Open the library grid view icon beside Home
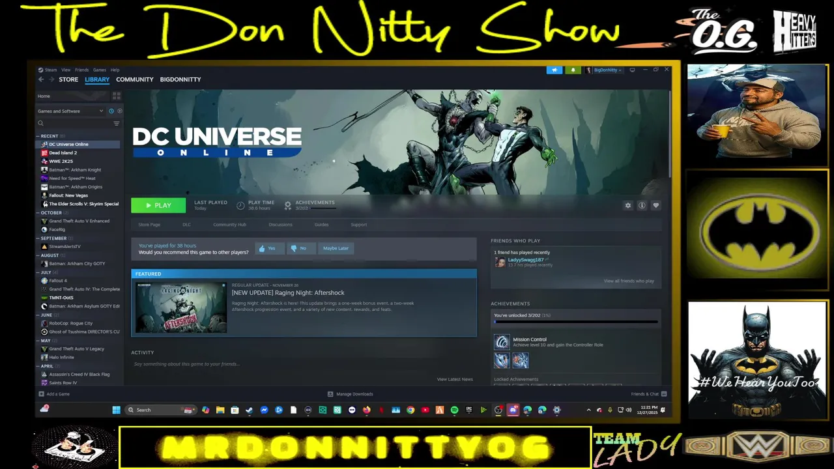 point(117,96)
